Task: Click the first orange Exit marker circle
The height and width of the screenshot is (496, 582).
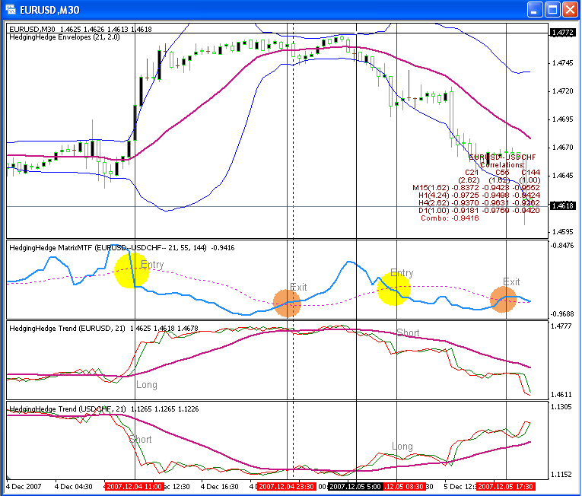Action: (x=287, y=304)
